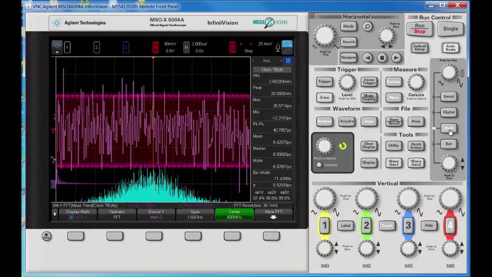This screenshot has width=492, height=277.
Task: Click the Default Setup button
Action: [x=420, y=48]
